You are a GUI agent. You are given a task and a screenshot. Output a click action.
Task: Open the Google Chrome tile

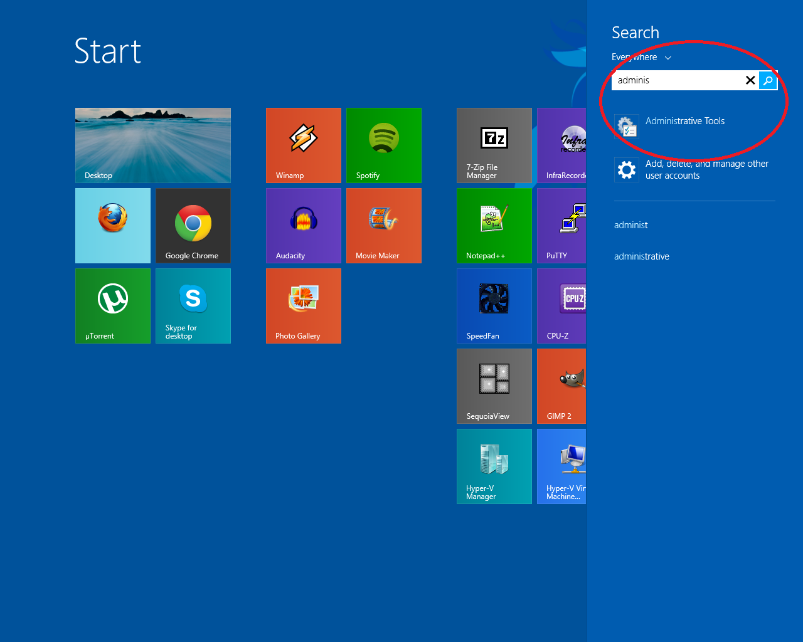(x=193, y=226)
